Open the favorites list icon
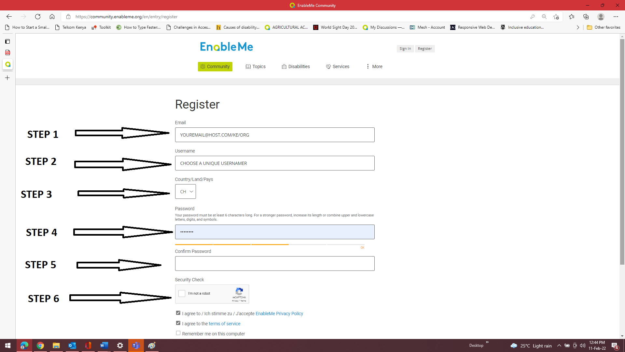Image resolution: width=625 pixels, height=352 pixels. tap(572, 17)
